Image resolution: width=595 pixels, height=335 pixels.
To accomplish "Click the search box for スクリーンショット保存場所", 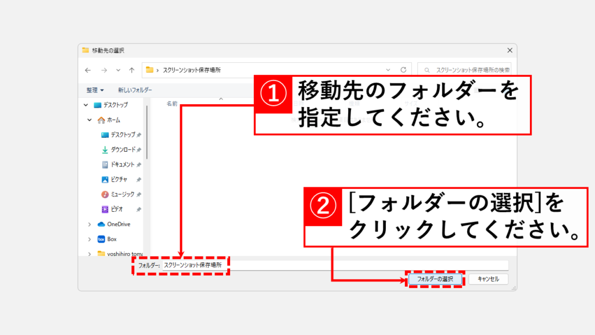I will tap(464, 70).
